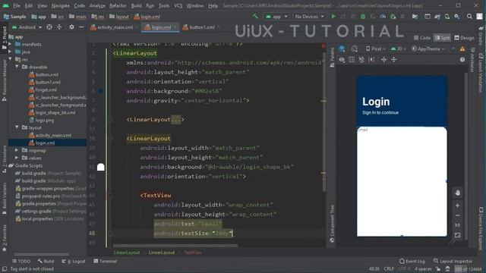Click the Zoom to Fit Screen icon
The image size is (486, 273).
(x=457, y=235)
